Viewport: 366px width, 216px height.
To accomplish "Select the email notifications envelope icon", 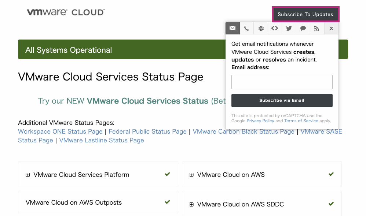I will click(x=233, y=28).
